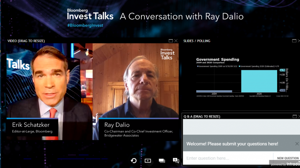
Task: Click the 'Government Spending 2009' legend entry
Action: [217, 66]
